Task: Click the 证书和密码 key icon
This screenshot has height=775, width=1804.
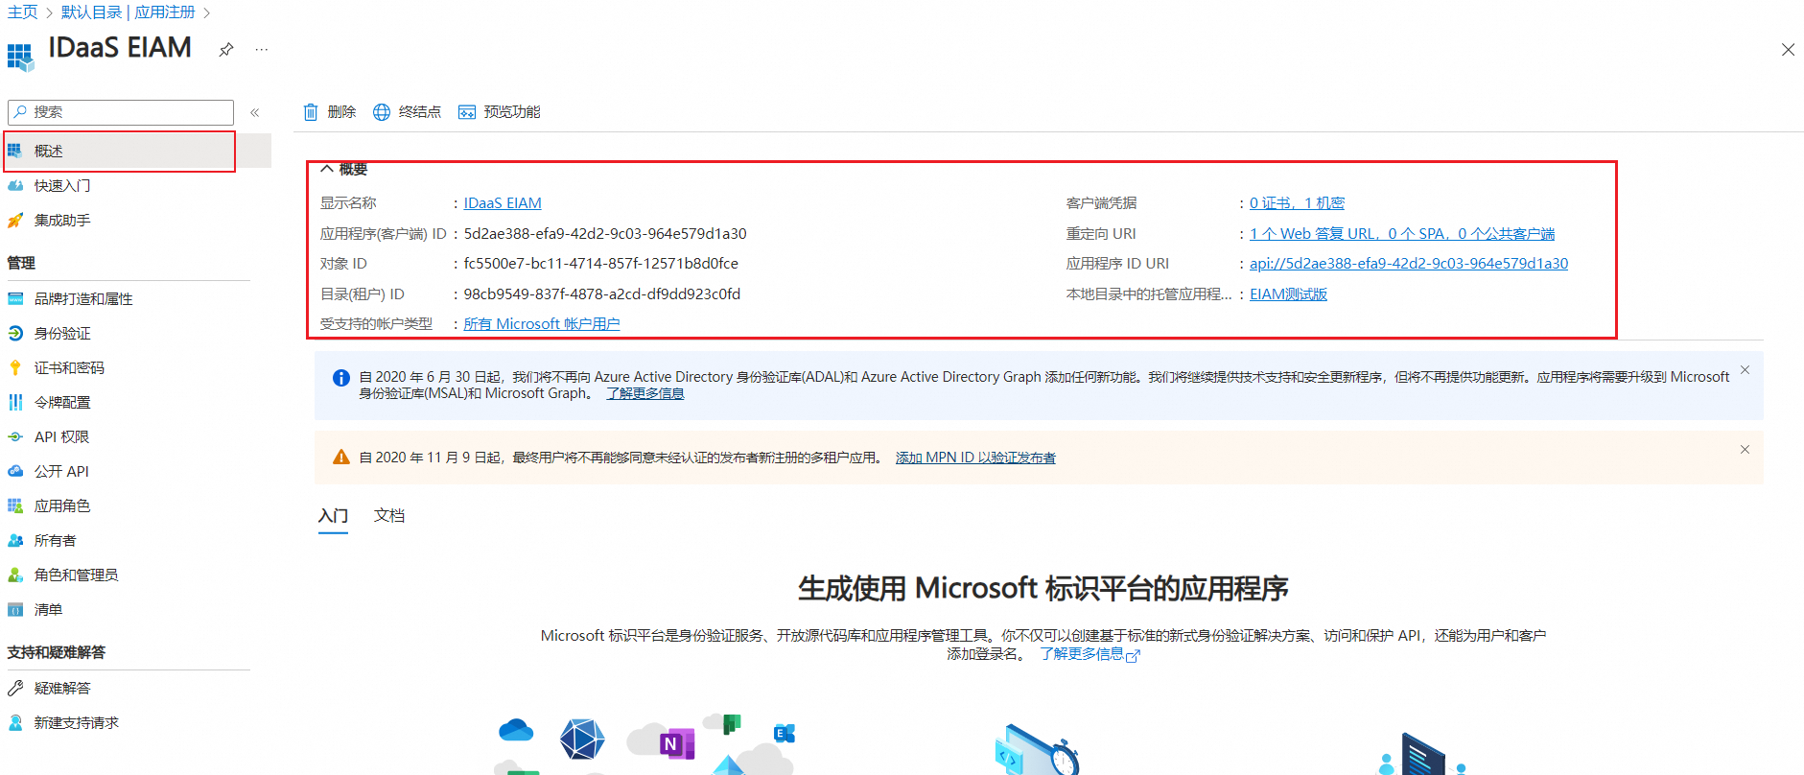Action: tap(15, 367)
